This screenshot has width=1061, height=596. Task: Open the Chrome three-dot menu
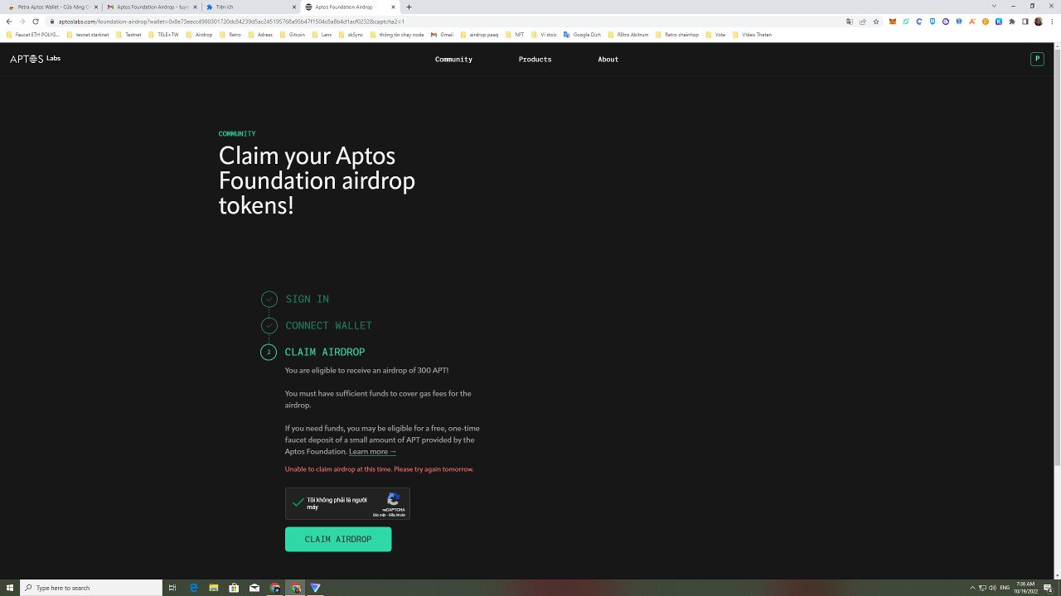pyautogui.click(x=1051, y=22)
